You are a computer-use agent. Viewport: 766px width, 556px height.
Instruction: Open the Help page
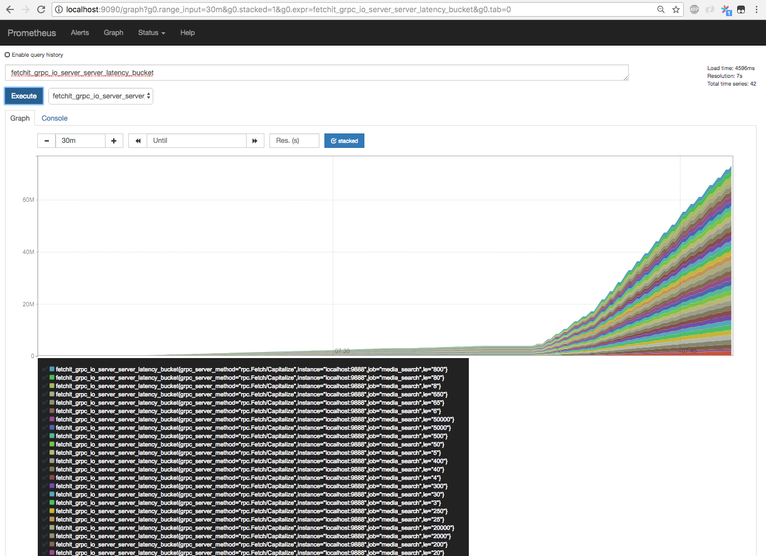tap(188, 33)
